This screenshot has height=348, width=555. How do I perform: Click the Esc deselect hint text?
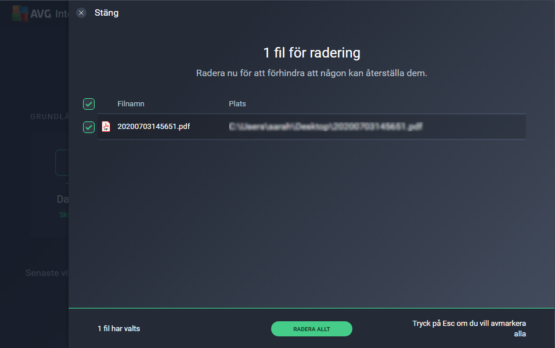[469, 328]
